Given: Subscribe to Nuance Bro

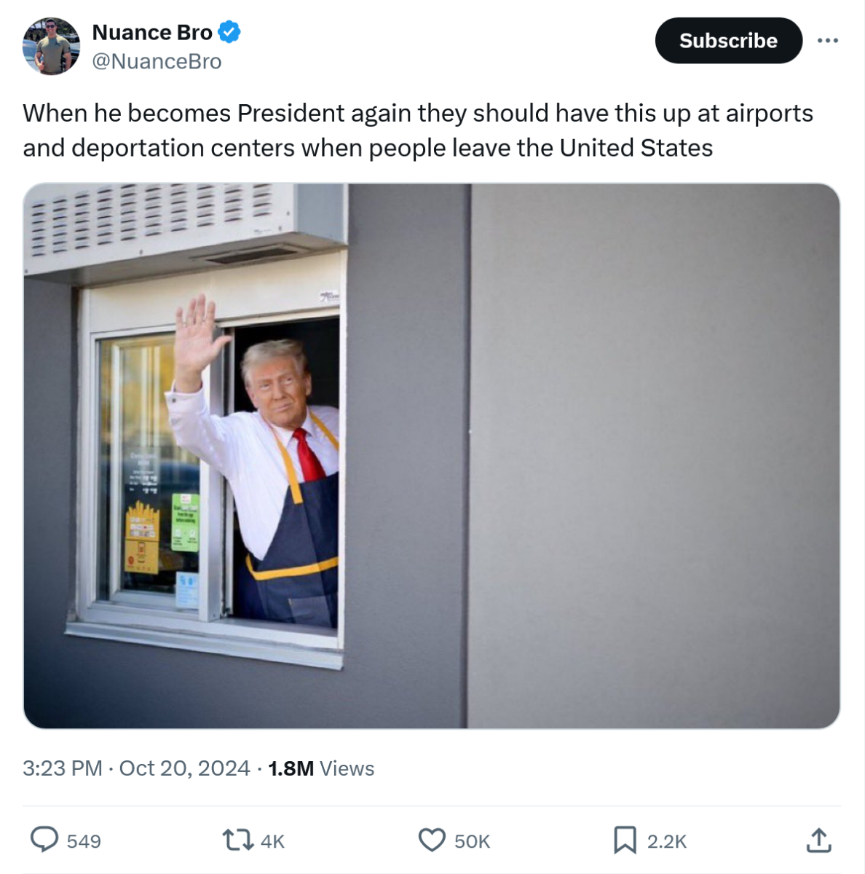Looking at the screenshot, I should click(728, 41).
